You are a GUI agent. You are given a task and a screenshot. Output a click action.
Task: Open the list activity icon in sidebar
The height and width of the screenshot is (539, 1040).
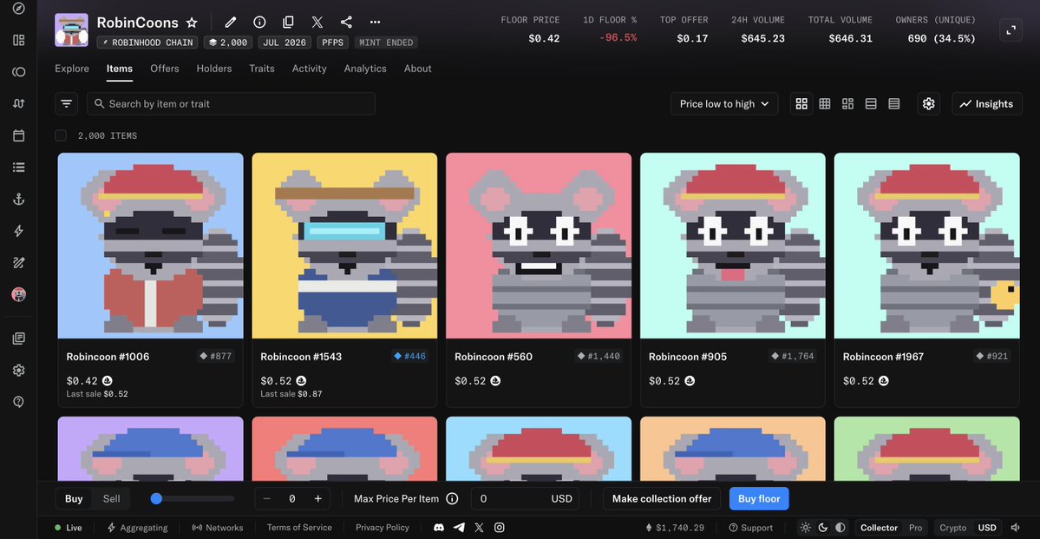click(x=18, y=168)
